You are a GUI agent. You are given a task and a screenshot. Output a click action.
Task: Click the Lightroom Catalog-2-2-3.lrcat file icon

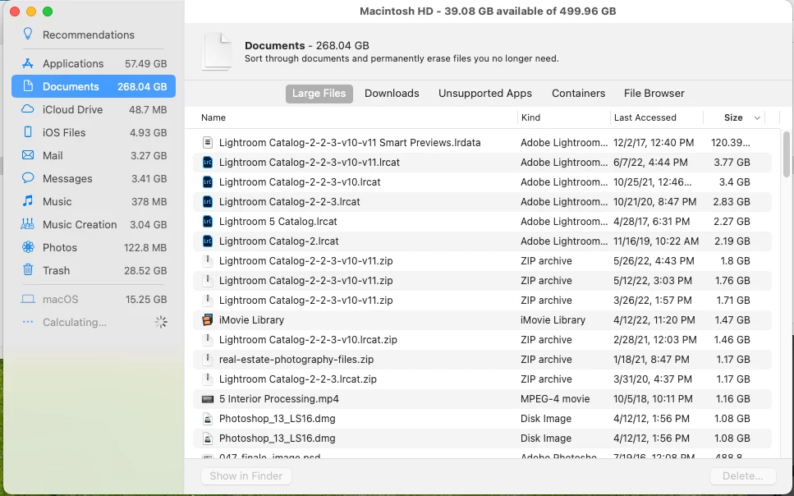tap(207, 202)
